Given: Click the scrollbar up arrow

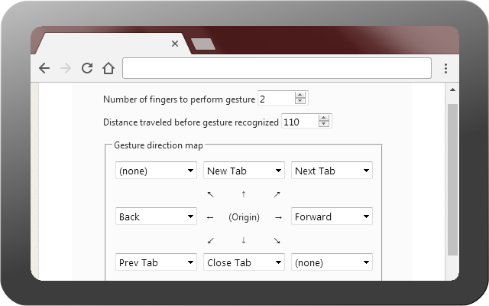Looking at the screenshot, I should [452, 90].
